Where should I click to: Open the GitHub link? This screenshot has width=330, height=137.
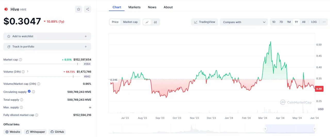click(57, 132)
